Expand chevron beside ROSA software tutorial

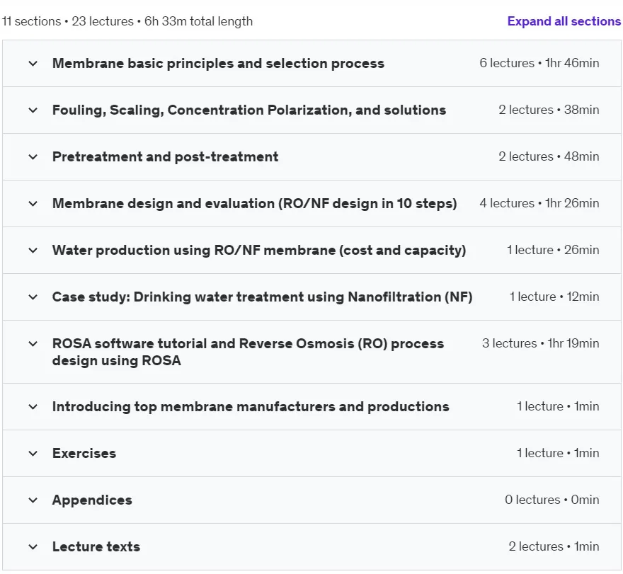(x=33, y=343)
